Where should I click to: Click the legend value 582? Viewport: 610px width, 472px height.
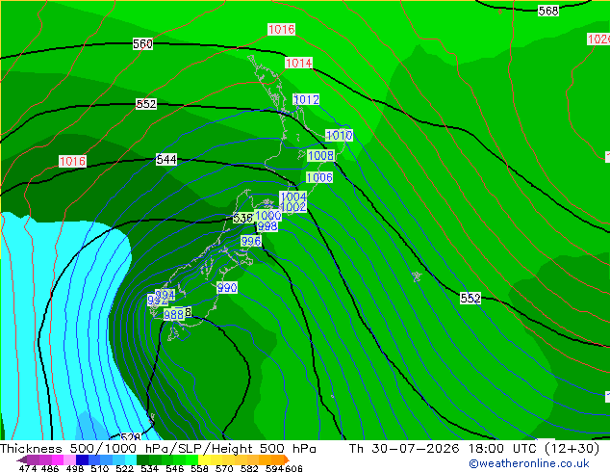(249, 468)
